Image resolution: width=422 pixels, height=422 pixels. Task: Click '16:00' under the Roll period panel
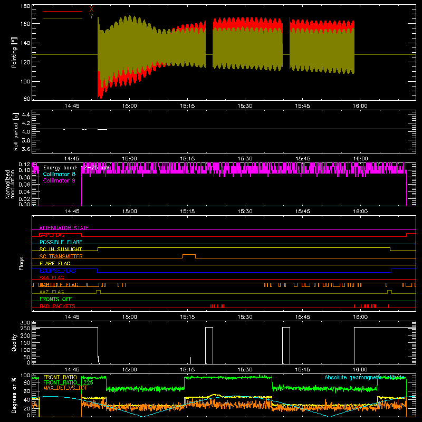360,159
